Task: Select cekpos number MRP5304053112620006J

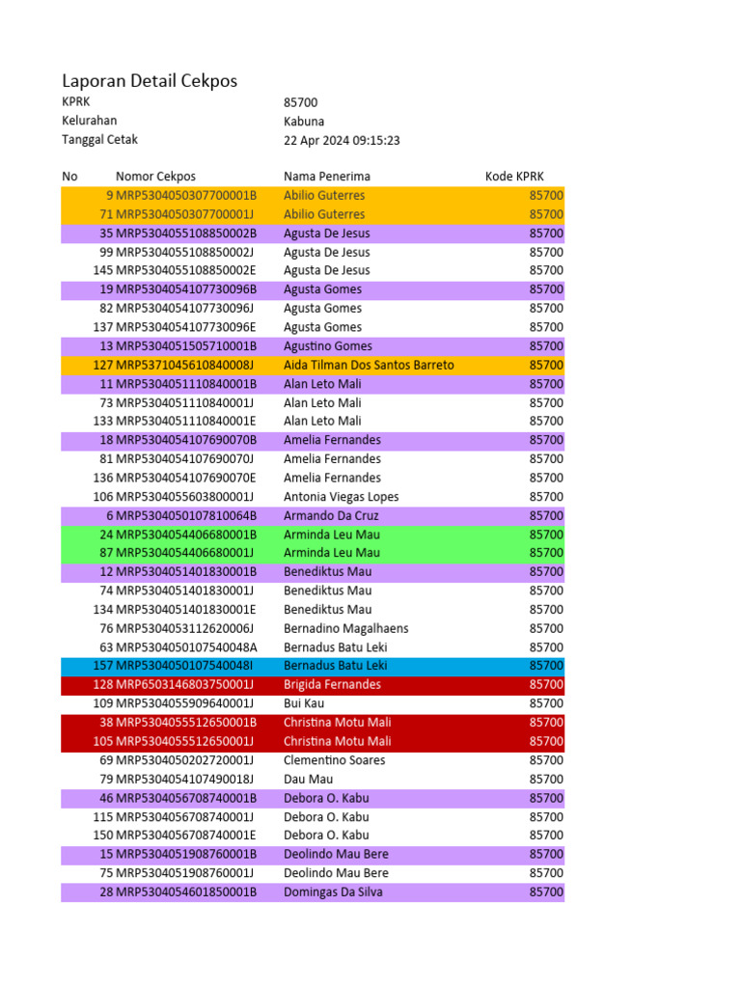Action: (x=184, y=628)
